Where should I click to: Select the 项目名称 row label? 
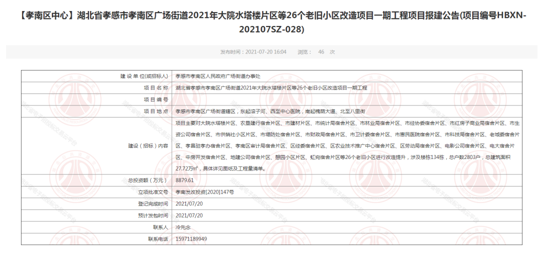(156, 88)
